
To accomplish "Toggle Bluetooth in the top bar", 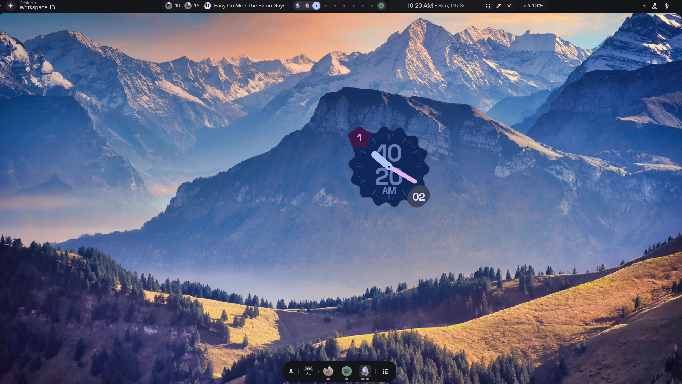I will [x=667, y=6].
